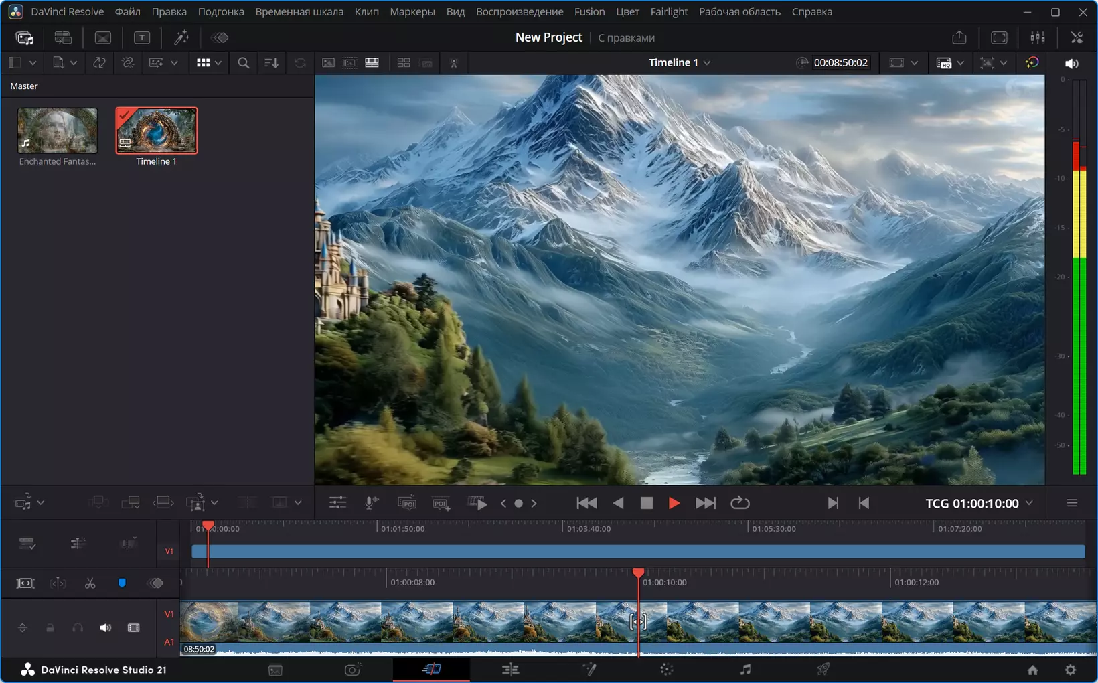This screenshot has height=683, width=1098.
Task: Click the Media page icon
Action: coord(275,670)
